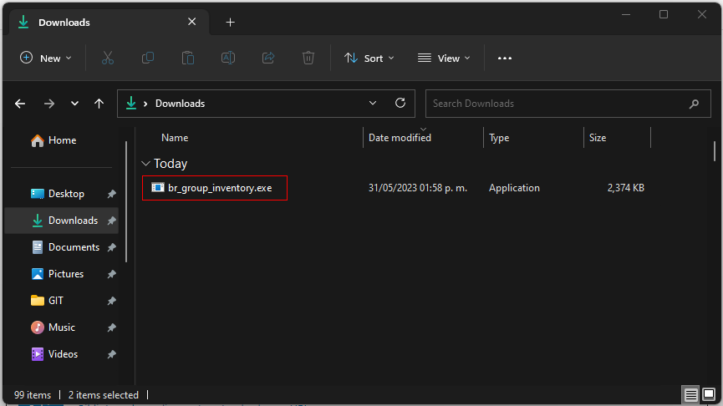Collapse the Today file group
This screenshot has height=406, width=723.
(146, 164)
